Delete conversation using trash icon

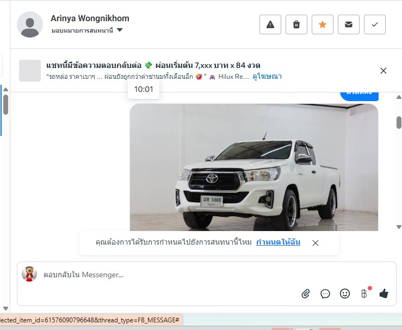[x=296, y=24]
